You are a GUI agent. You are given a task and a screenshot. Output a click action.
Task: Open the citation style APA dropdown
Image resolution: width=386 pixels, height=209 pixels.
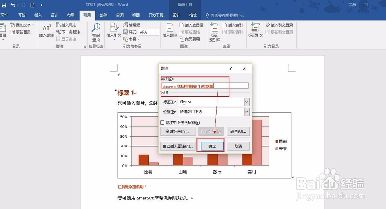tap(157, 32)
